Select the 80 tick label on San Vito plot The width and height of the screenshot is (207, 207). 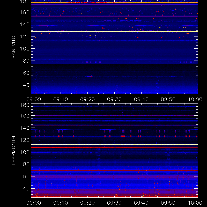(26, 61)
